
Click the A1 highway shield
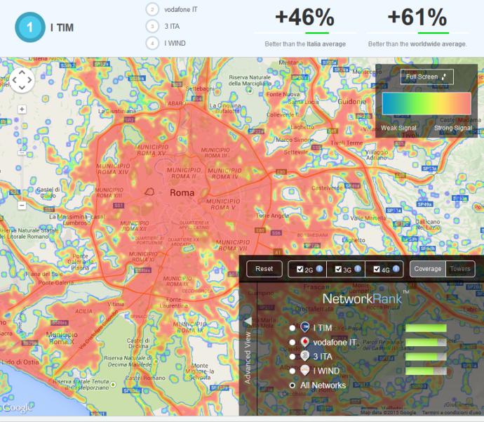278,252
